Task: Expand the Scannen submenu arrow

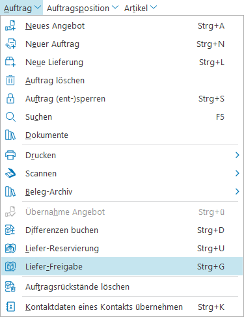Action: point(237,173)
